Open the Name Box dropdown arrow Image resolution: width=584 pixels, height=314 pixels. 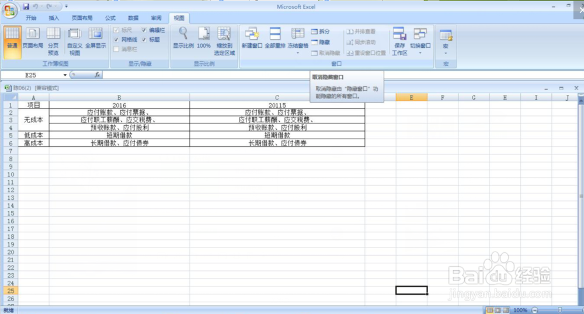pyautogui.click(x=65, y=75)
